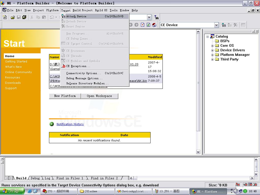The width and height of the screenshot is (260, 195).
Task: Open the Platform menu
Action: point(52,10)
